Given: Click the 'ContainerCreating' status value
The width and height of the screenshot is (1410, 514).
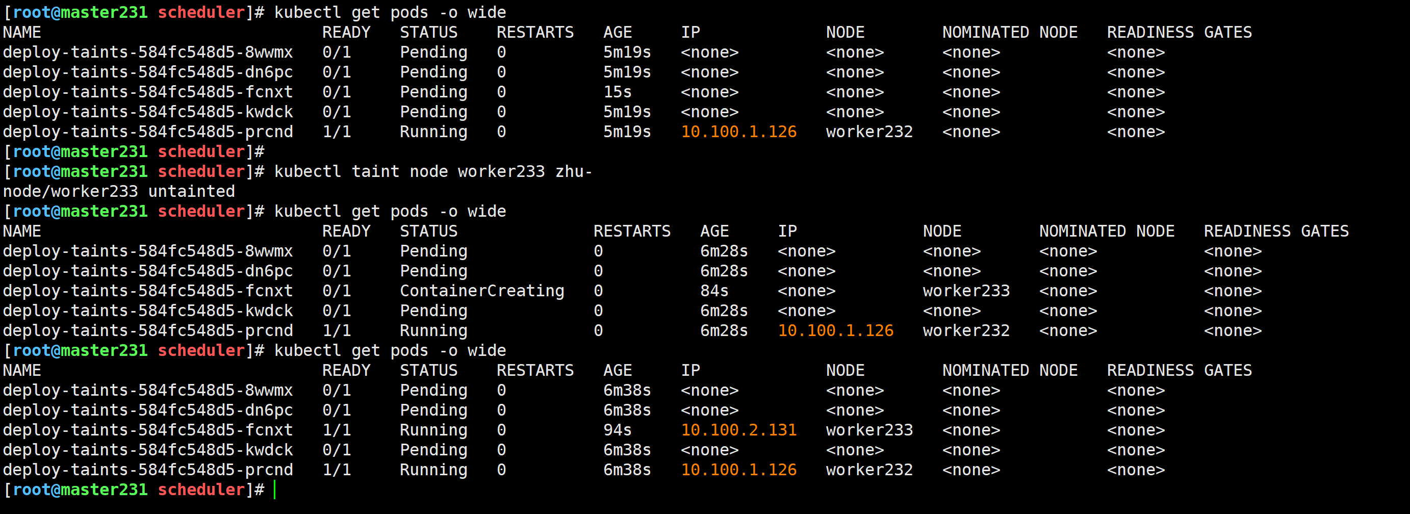Looking at the screenshot, I should coord(482,291).
